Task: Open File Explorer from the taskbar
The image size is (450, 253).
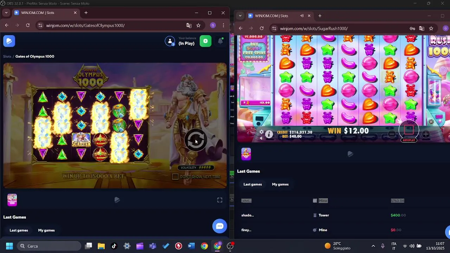Action: [101, 246]
